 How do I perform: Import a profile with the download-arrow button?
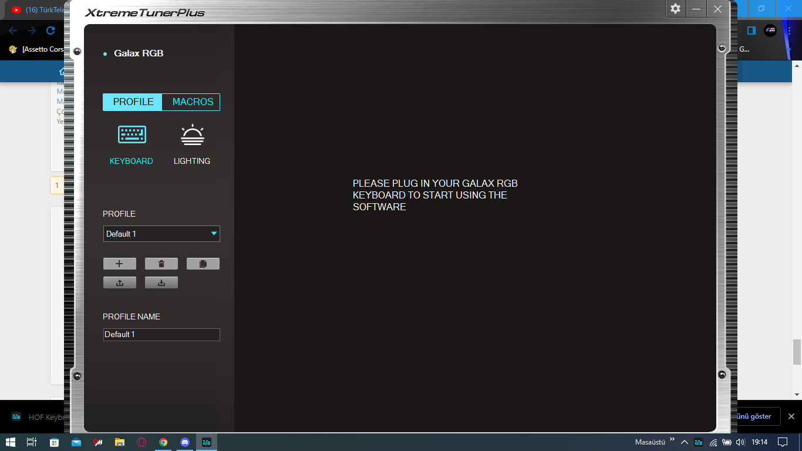[161, 282]
